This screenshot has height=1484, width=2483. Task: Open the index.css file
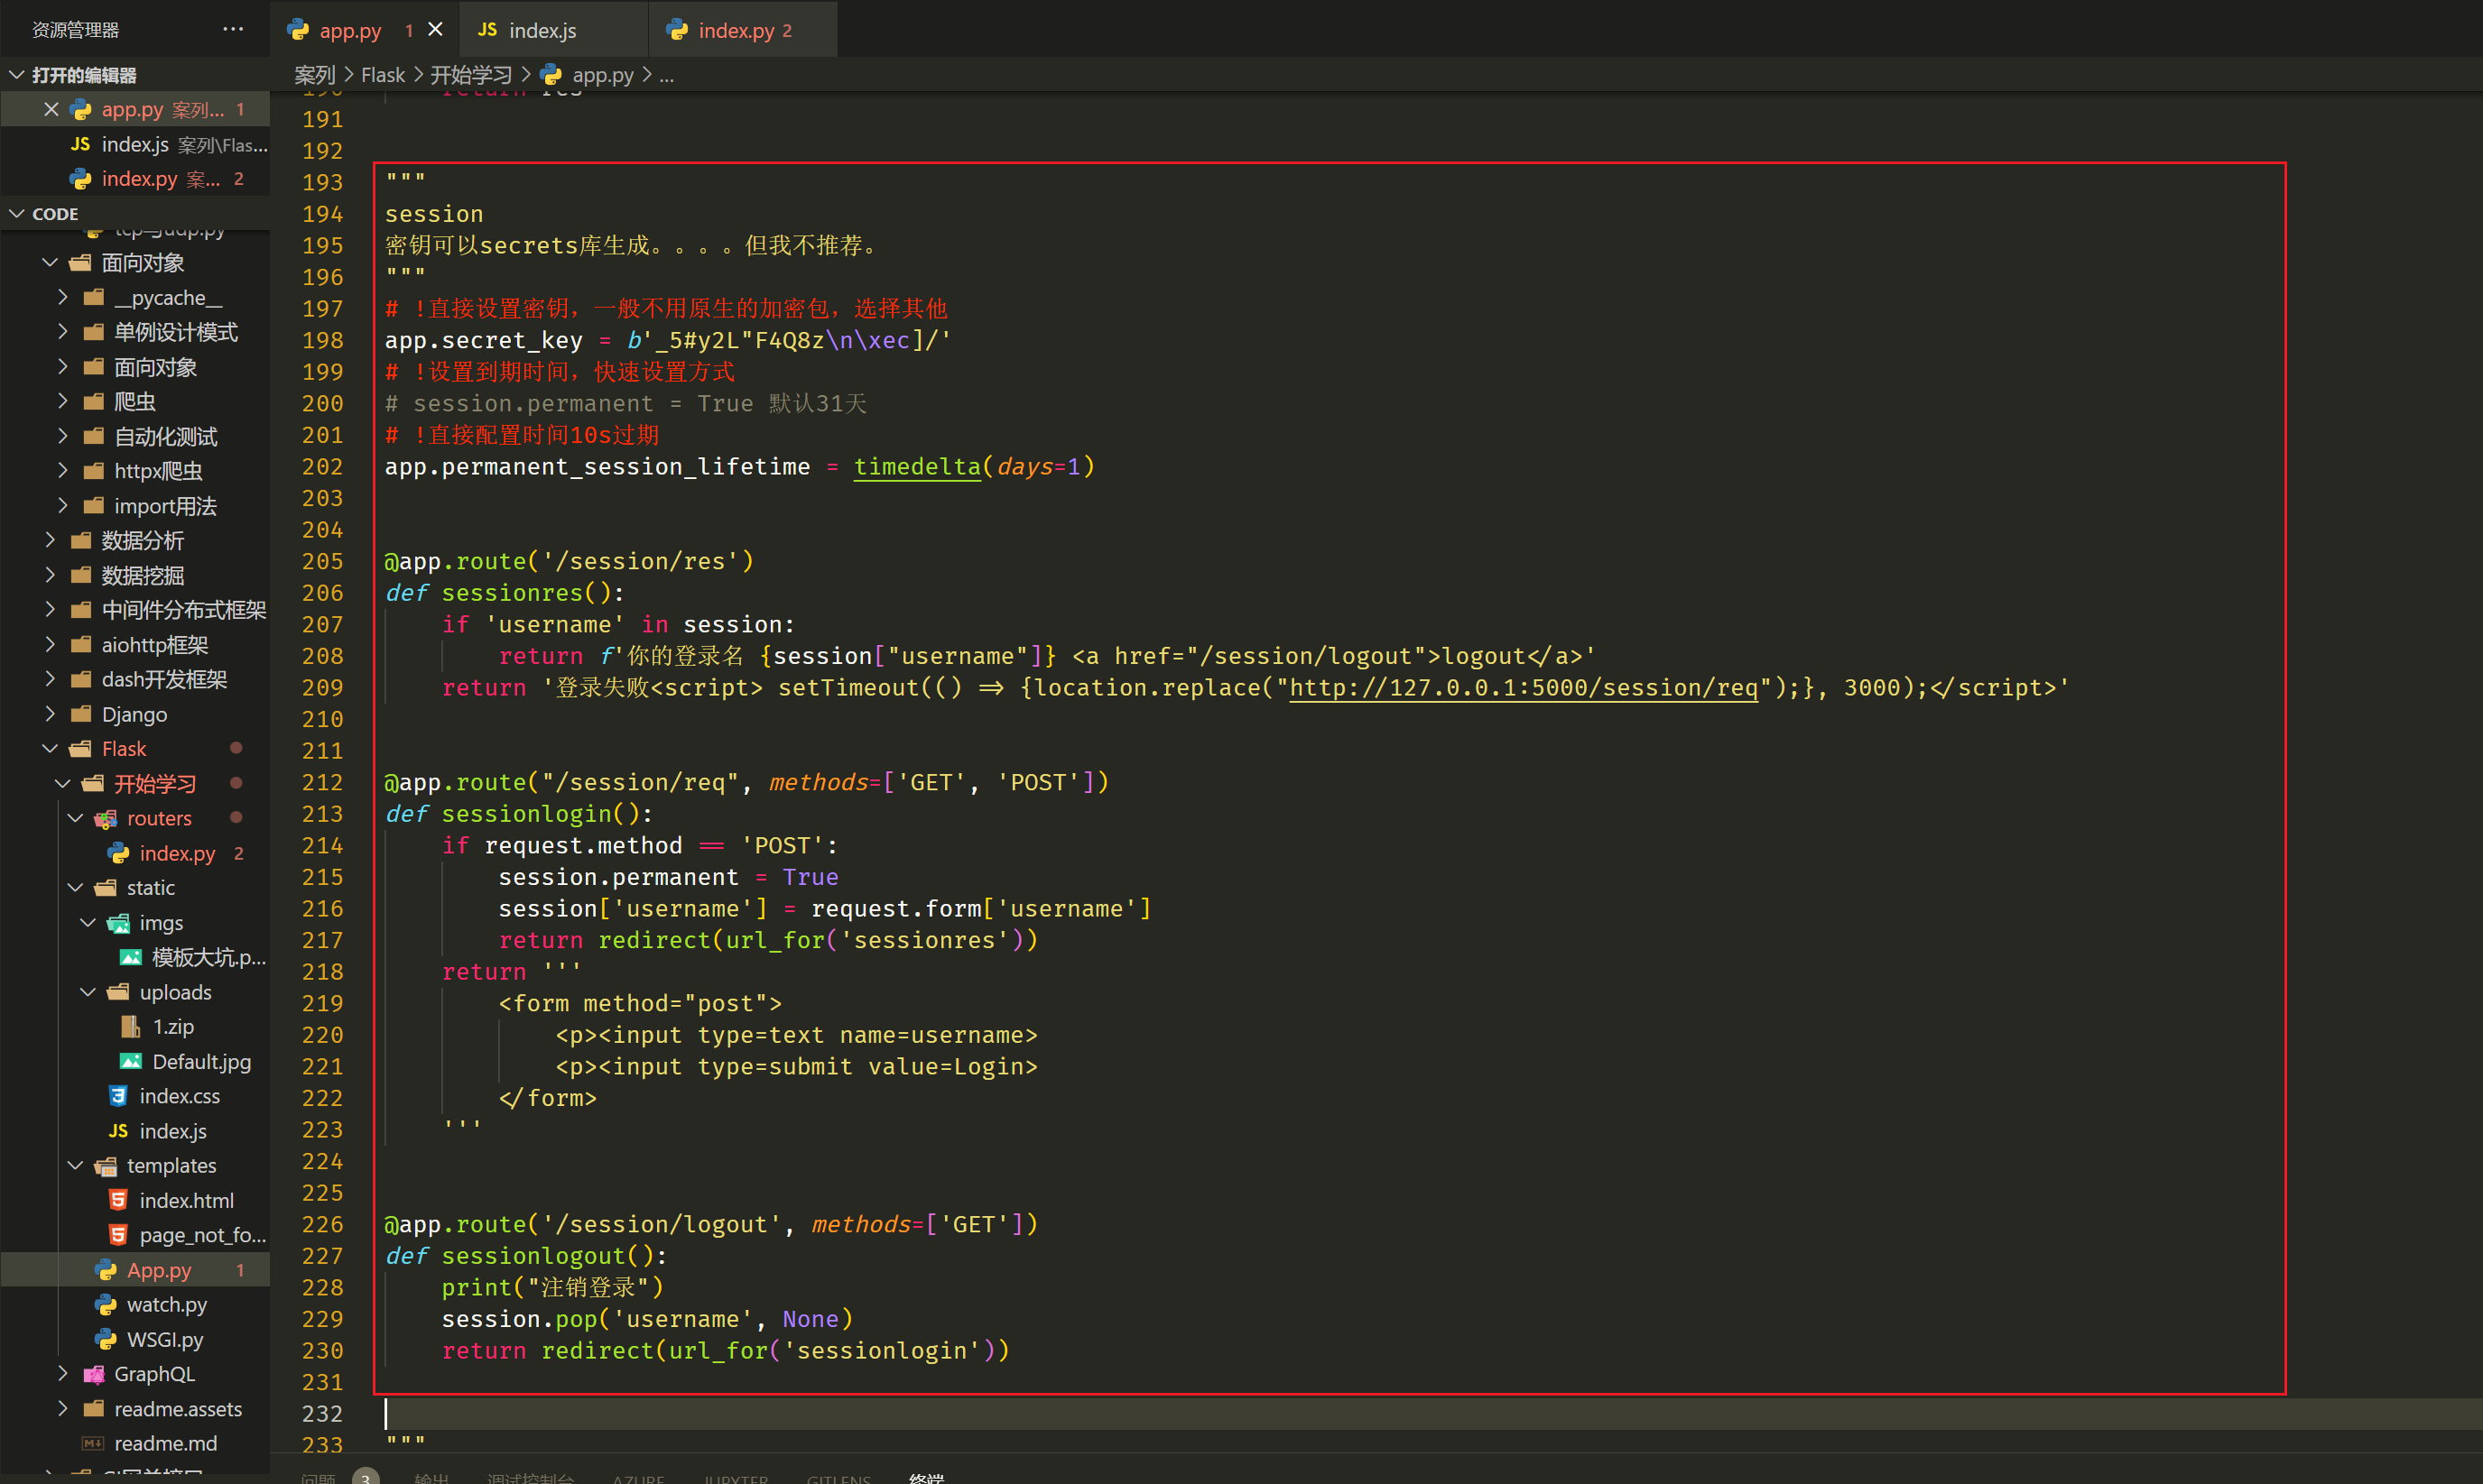click(x=179, y=1096)
